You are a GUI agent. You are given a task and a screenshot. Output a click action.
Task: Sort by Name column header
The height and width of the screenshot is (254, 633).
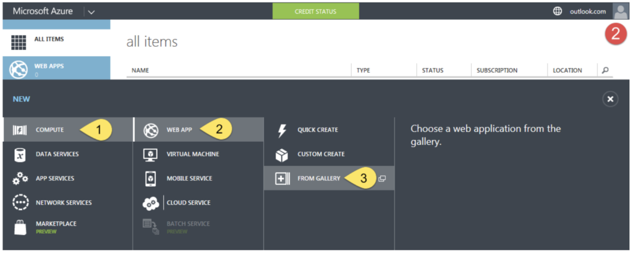click(140, 70)
